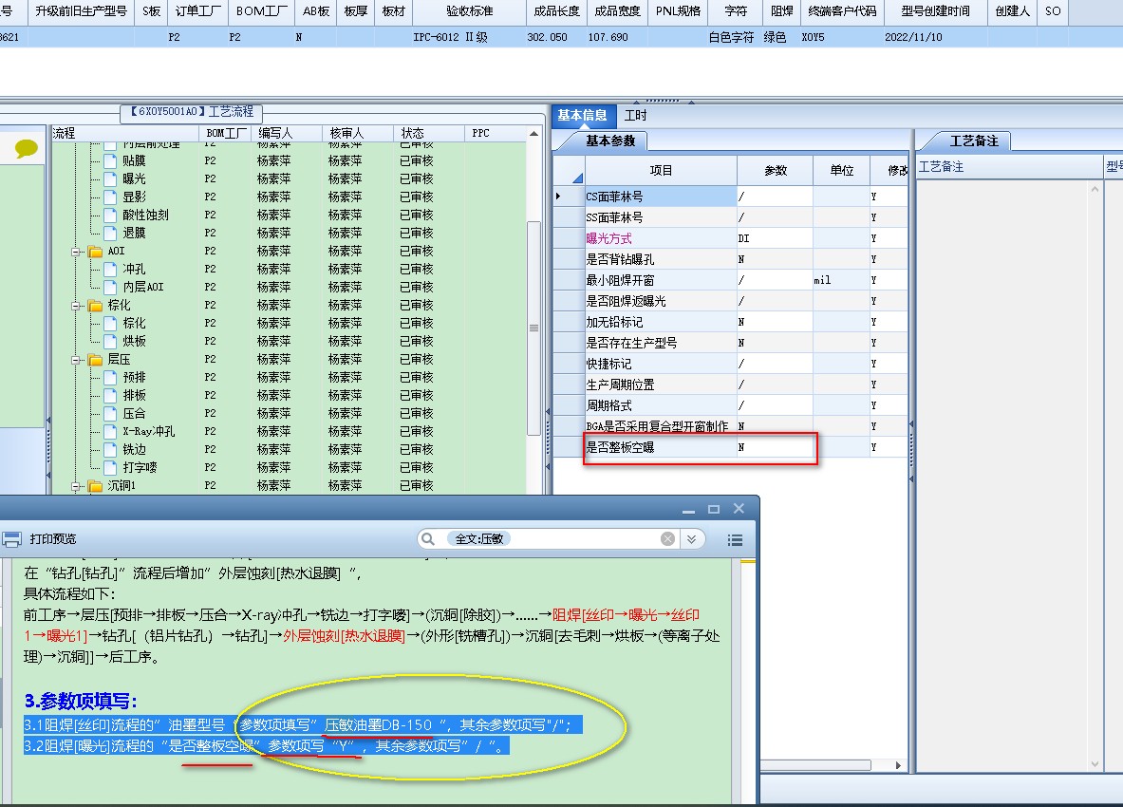Select the 加无铅标记 row
Screen dimensions: 1123x807
point(732,322)
